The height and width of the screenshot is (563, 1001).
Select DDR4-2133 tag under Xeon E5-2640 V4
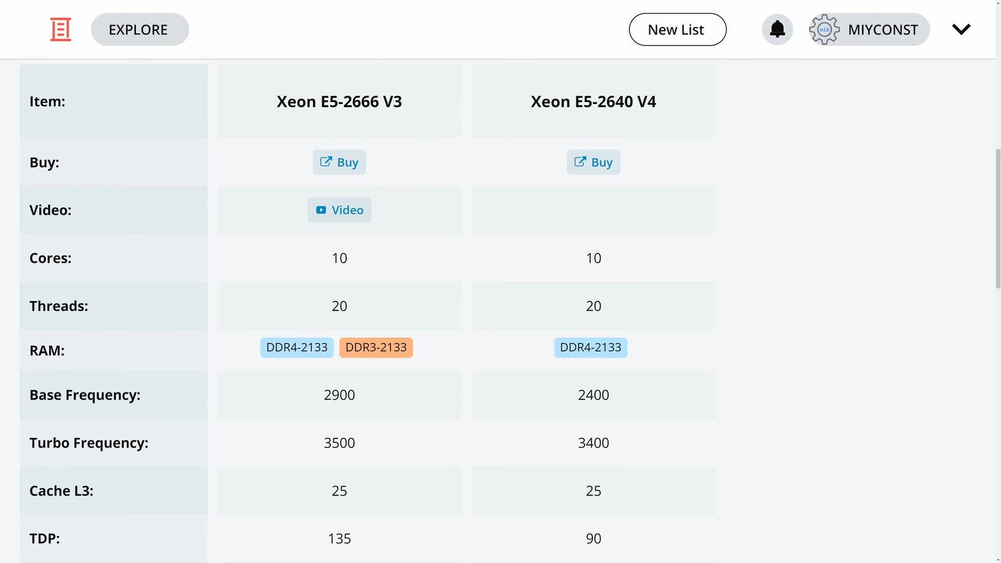(x=591, y=348)
